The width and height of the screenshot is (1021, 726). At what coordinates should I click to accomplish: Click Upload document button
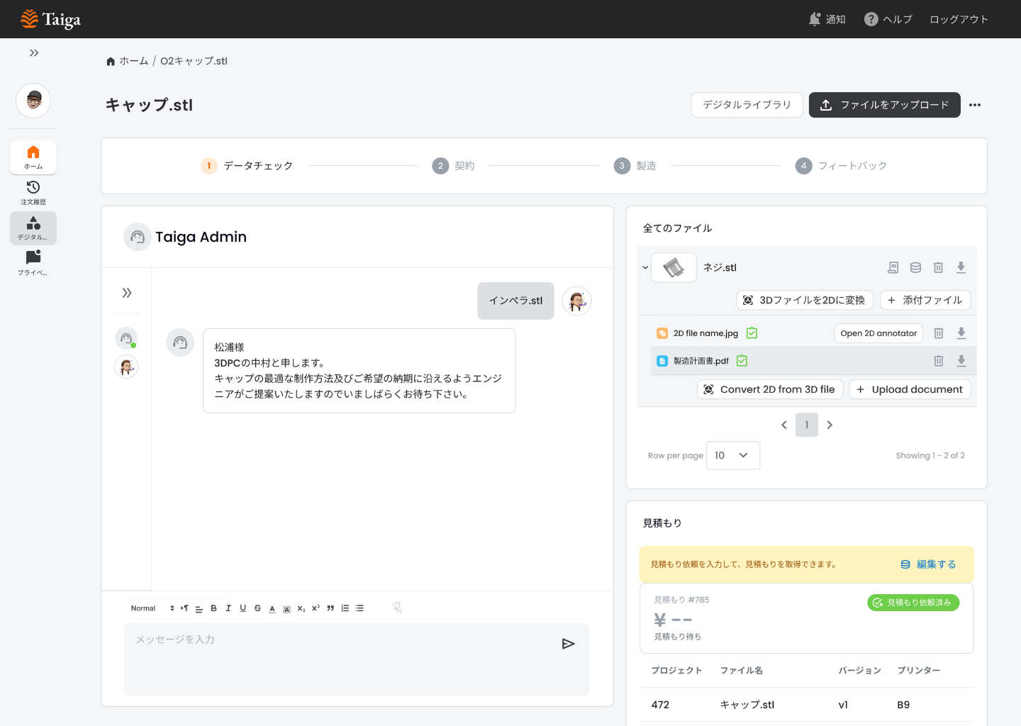tap(910, 389)
